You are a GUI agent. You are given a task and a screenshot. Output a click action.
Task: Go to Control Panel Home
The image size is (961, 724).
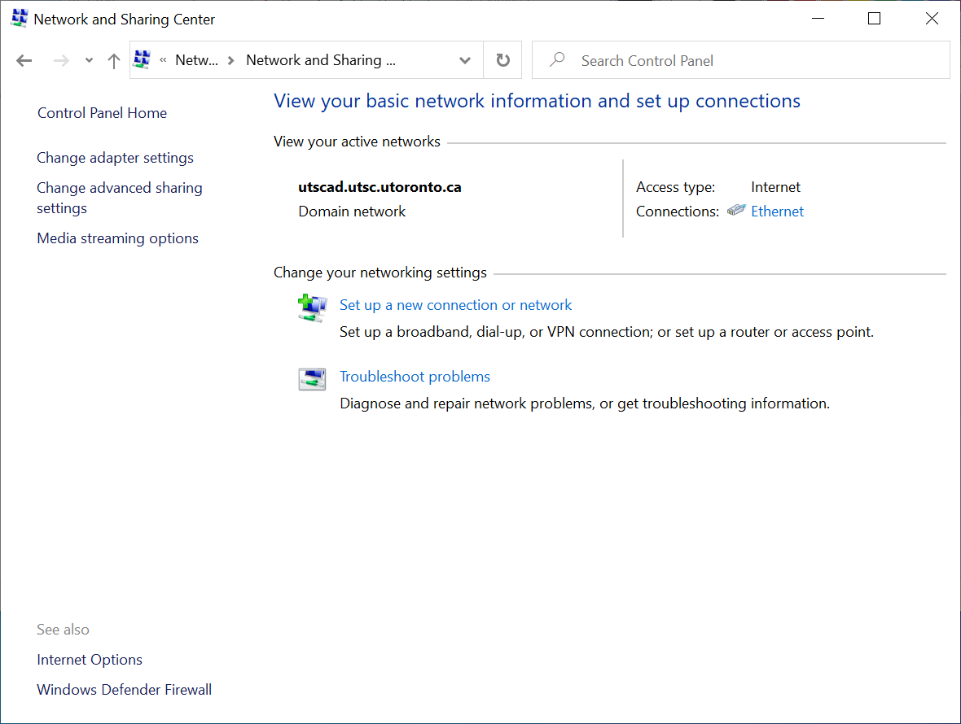102,113
